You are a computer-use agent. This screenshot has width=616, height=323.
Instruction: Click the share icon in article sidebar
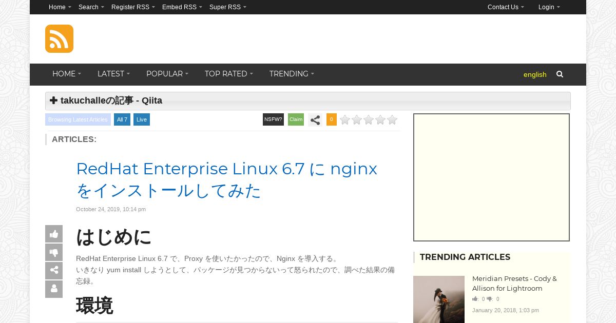(x=54, y=271)
